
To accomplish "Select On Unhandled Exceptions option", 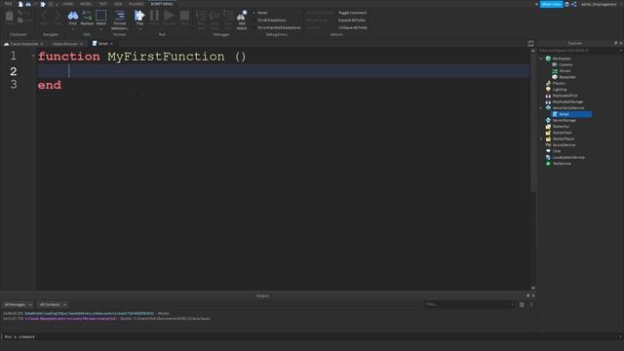I will pos(279,28).
